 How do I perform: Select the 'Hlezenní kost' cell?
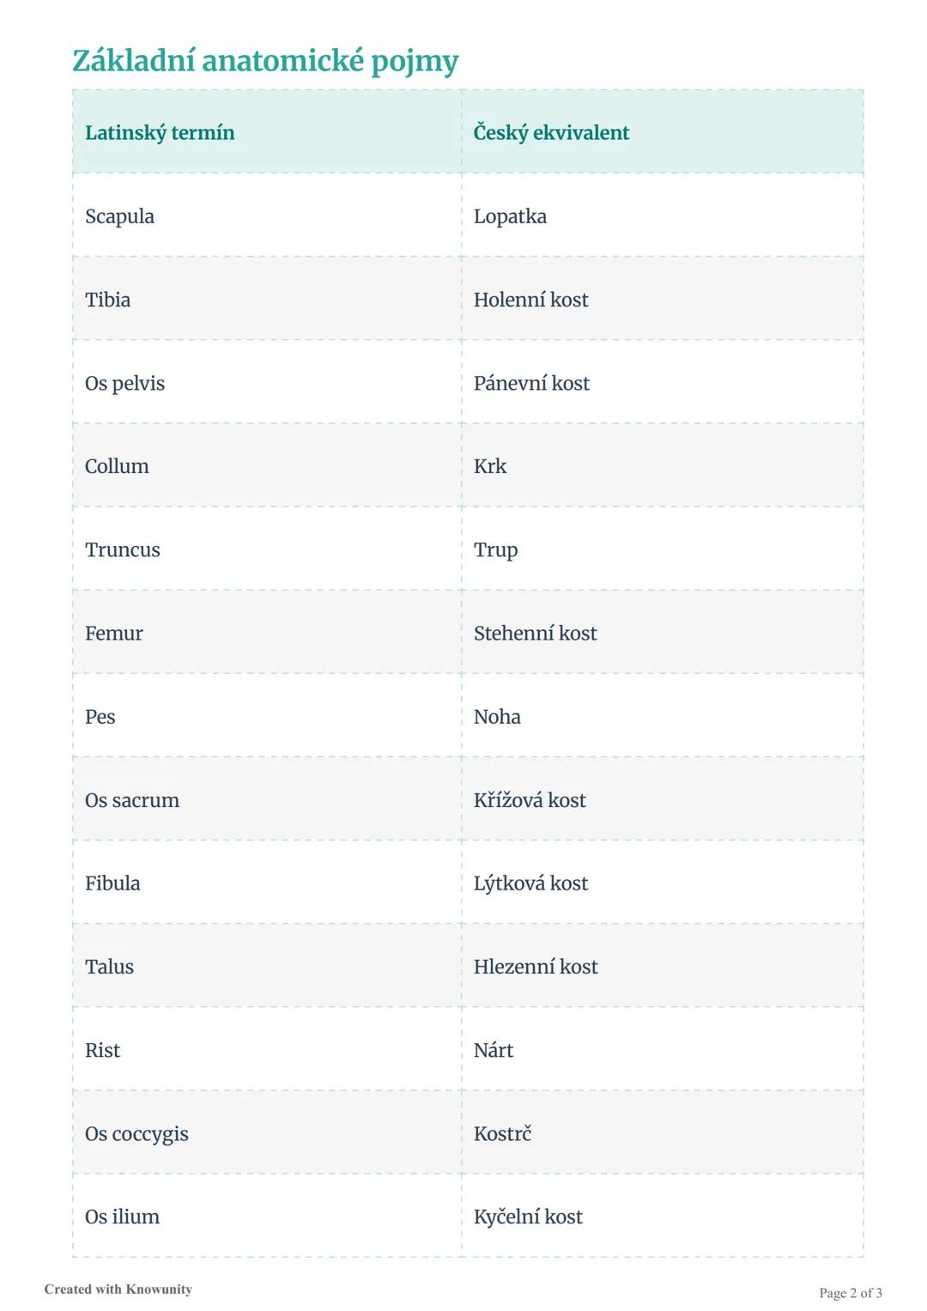(536, 967)
